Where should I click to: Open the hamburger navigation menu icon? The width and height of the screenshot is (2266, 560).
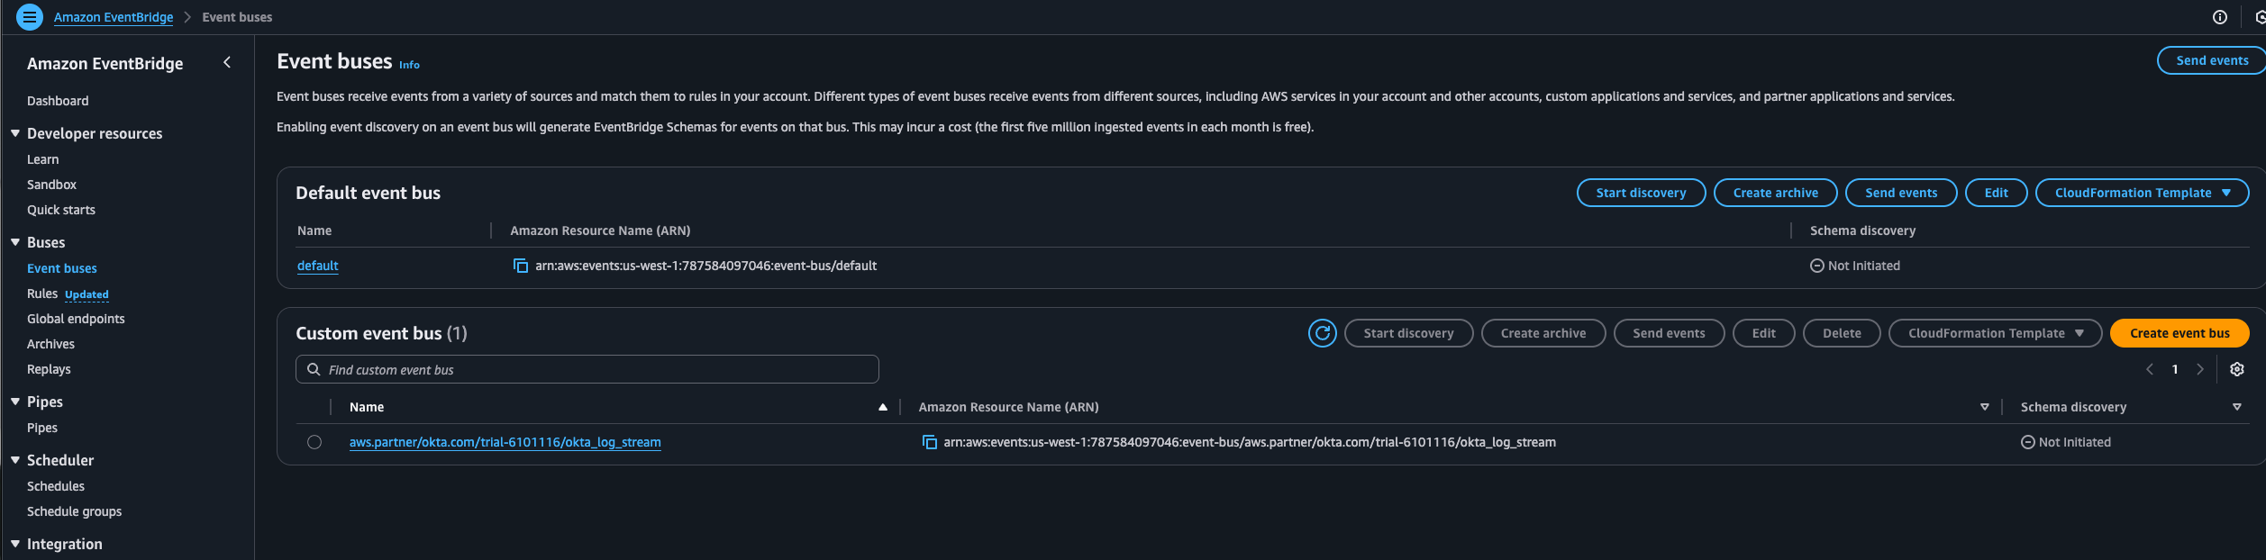[30, 17]
